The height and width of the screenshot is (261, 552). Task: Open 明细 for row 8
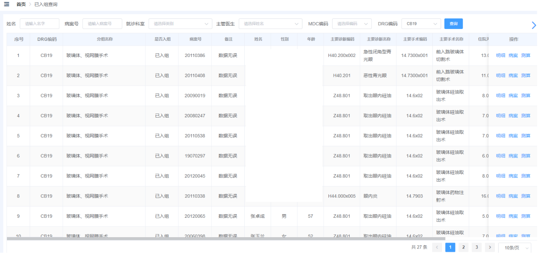(x=500, y=196)
